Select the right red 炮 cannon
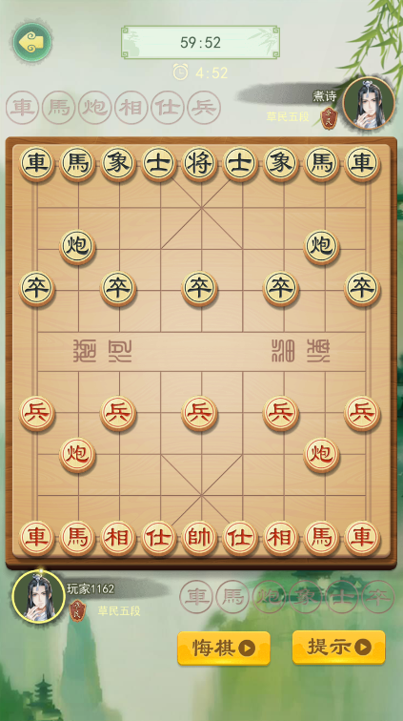 (322, 455)
